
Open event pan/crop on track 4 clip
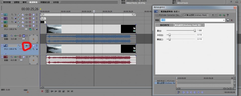(x=134, y=28)
